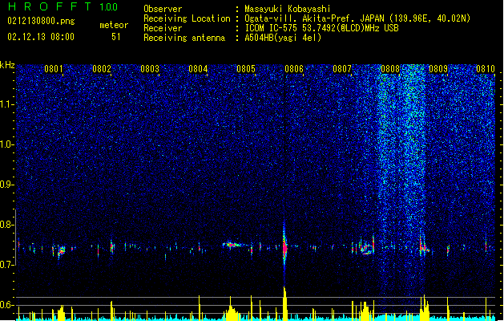Click the 1.1 kHz axis tick label
This screenshot has width=504, height=321.
pyautogui.click(x=6, y=104)
